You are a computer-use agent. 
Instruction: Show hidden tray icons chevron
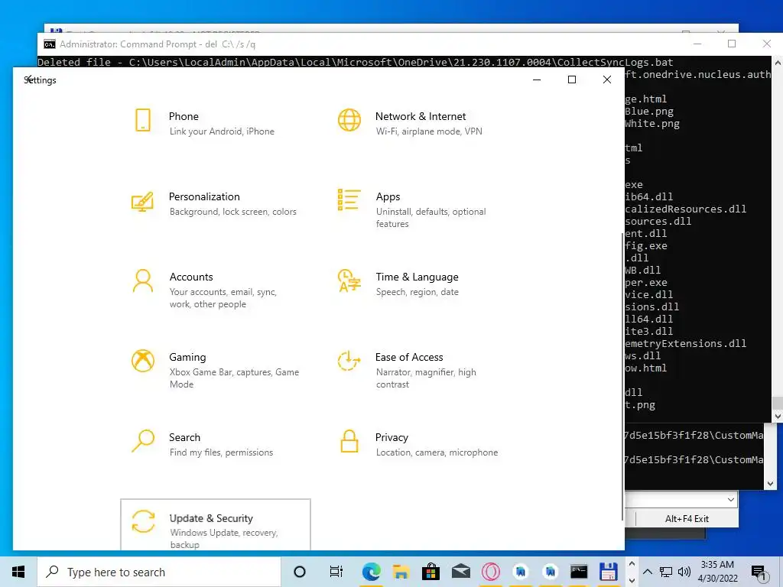point(647,572)
